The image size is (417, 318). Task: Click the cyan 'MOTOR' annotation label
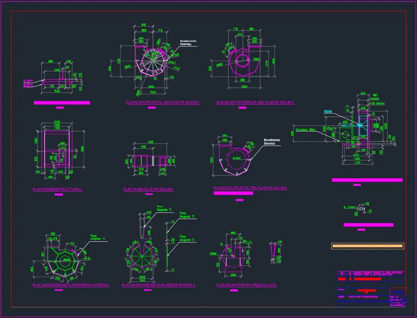tap(328, 111)
